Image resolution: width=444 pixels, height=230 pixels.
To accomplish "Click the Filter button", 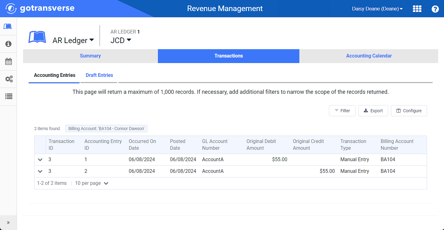I will pyautogui.click(x=342, y=111).
